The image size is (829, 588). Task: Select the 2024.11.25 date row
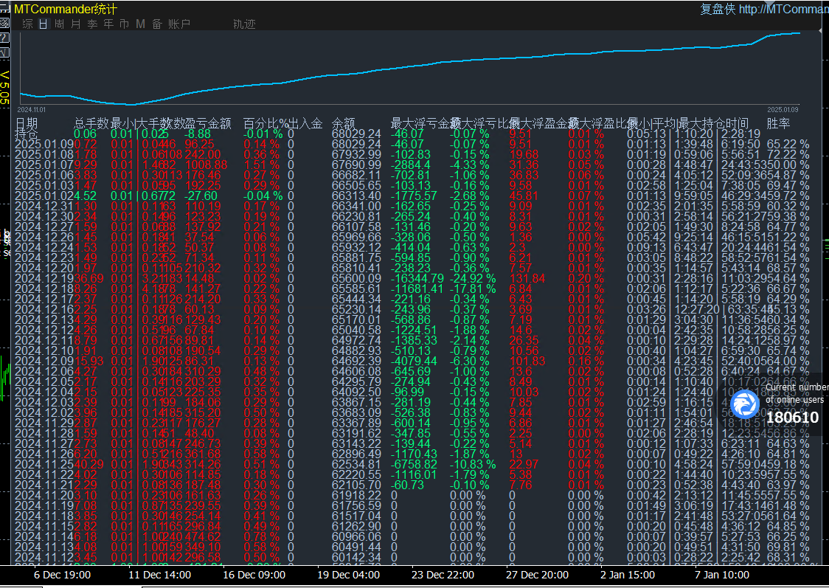[44, 464]
